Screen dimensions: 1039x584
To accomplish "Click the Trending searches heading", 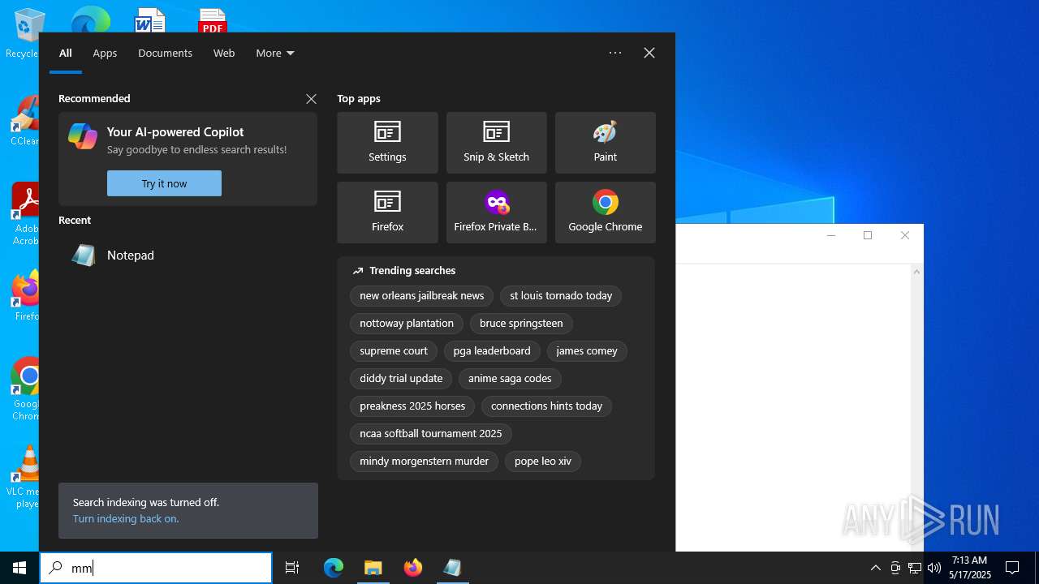I will [x=412, y=271].
